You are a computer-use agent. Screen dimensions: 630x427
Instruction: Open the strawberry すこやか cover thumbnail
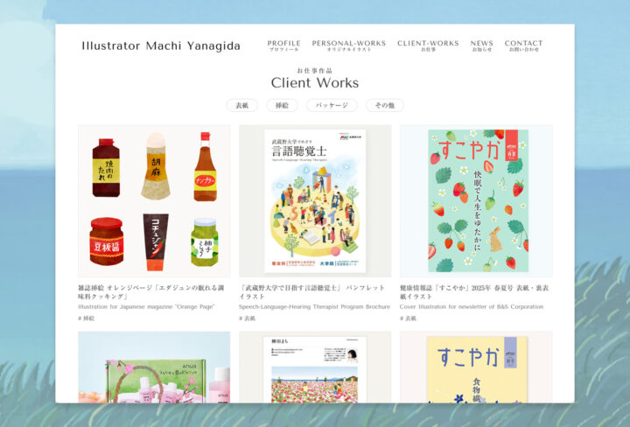[x=476, y=201]
